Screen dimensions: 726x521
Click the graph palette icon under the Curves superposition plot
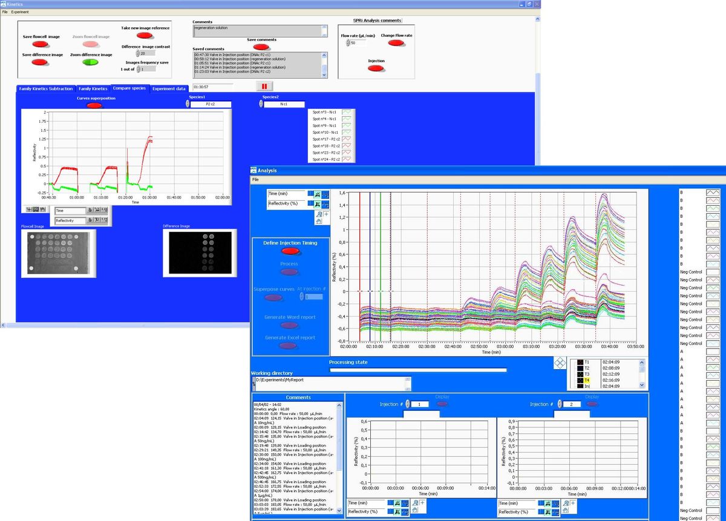point(35,209)
